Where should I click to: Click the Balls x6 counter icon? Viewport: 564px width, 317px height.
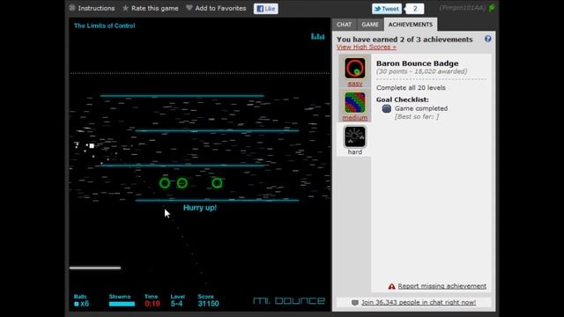pos(77,304)
